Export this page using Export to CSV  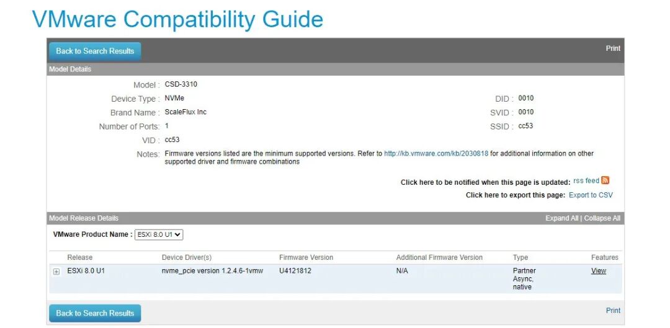[x=591, y=195]
